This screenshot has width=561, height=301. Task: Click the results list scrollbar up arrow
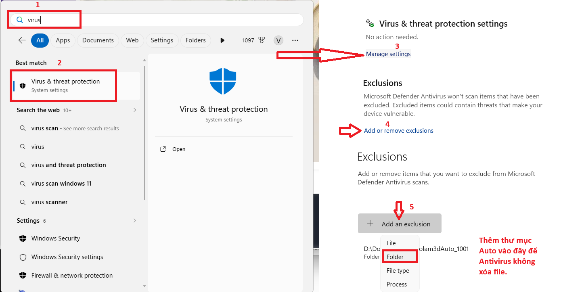pos(145,60)
